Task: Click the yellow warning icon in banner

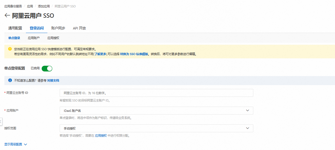Action: [x=10, y=49]
